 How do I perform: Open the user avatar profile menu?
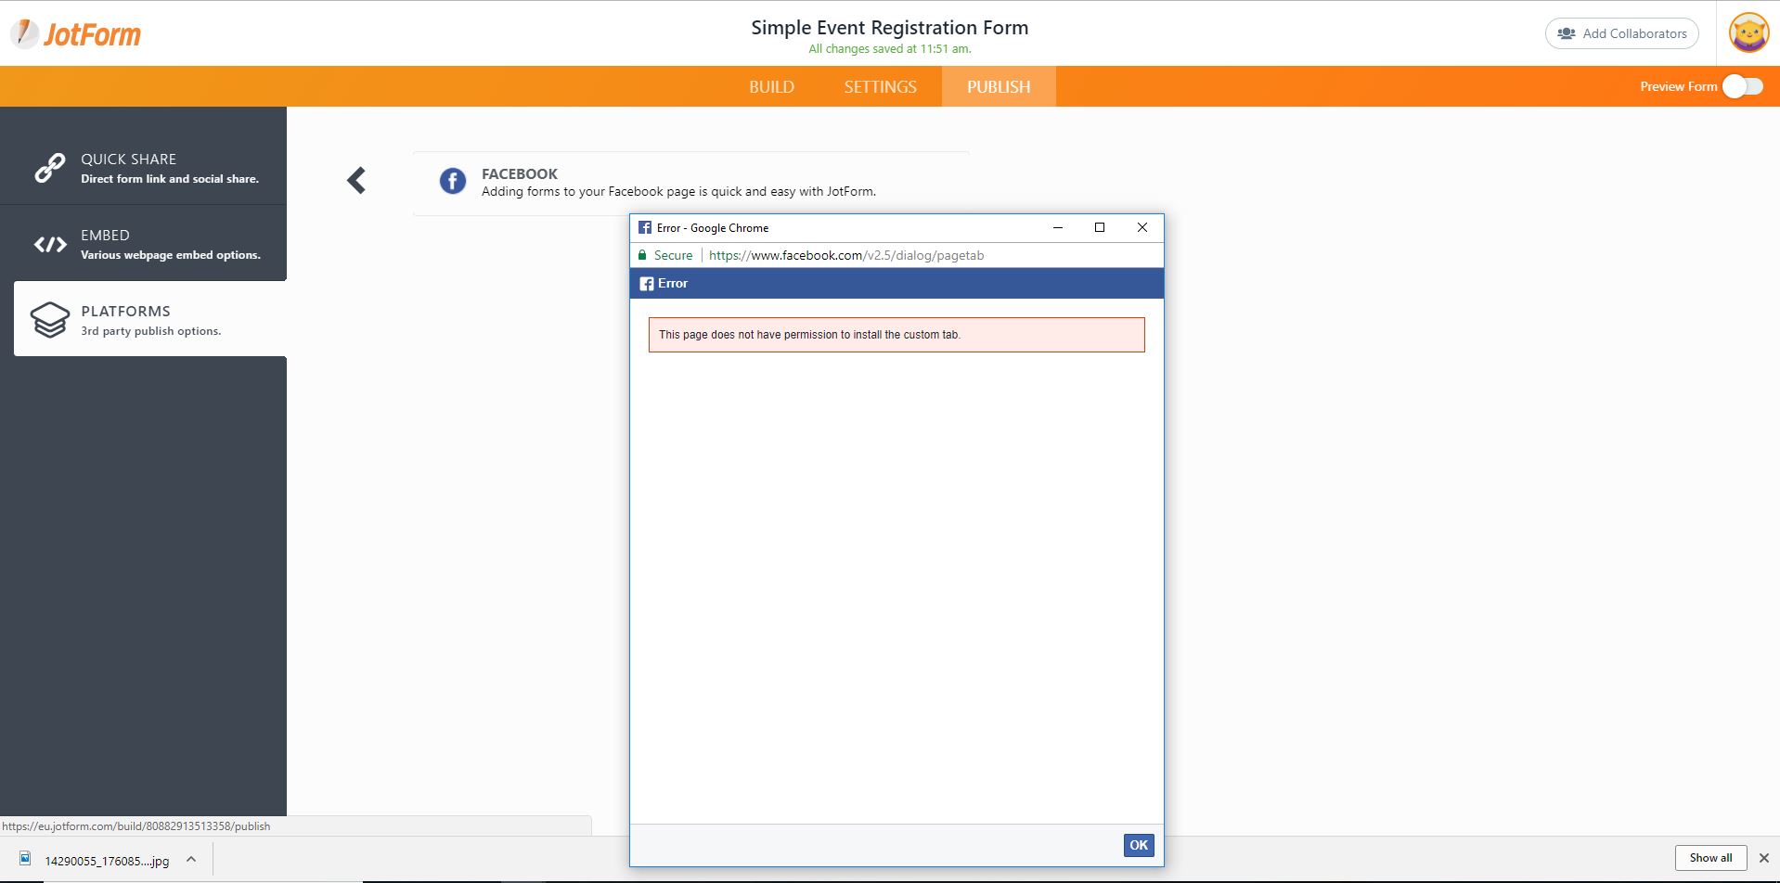click(x=1748, y=33)
